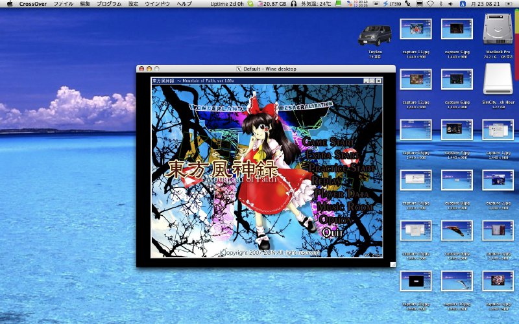
Task: Click the green flag menu bar icon
Action: (x=338, y=4)
